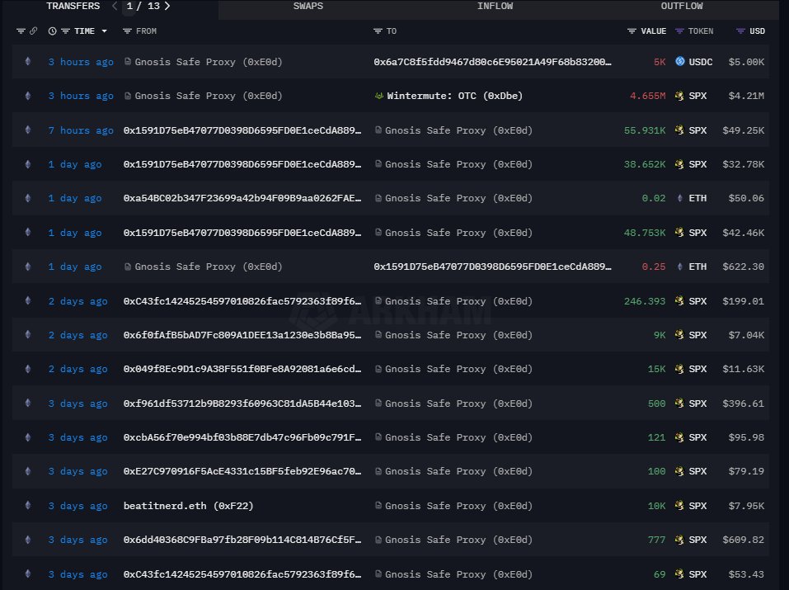
Task: Open sender 0x6dd40368C9FBa97fb28F09b114C814B76Cf5F
Action: click(242, 540)
